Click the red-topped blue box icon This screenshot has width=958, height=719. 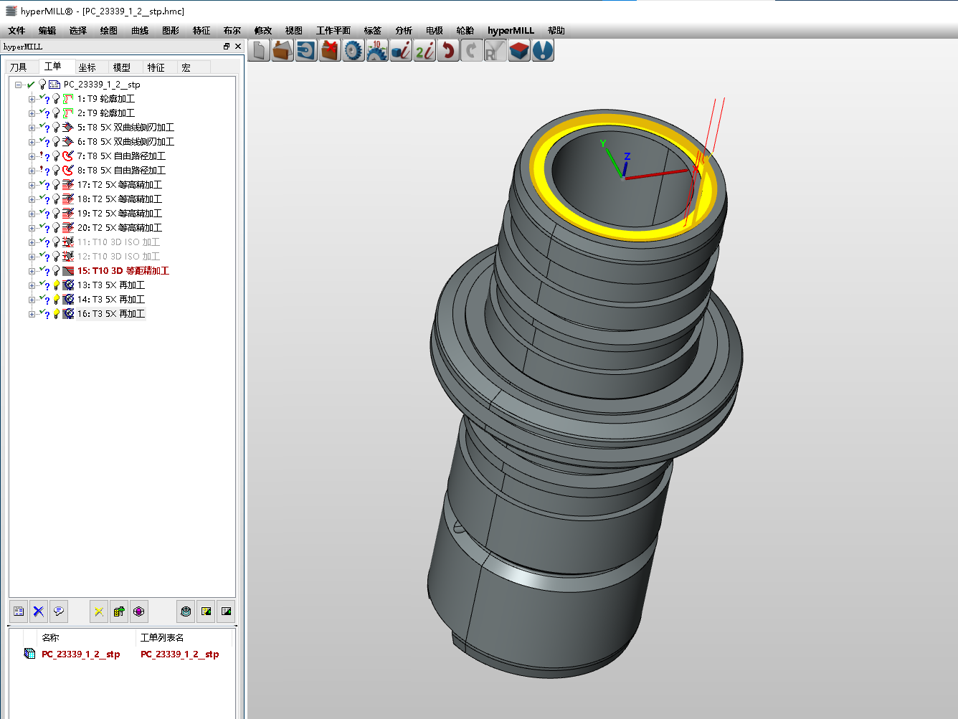[519, 50]
